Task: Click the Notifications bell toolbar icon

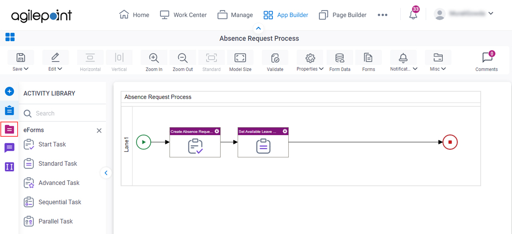Action: pos(403,58)
